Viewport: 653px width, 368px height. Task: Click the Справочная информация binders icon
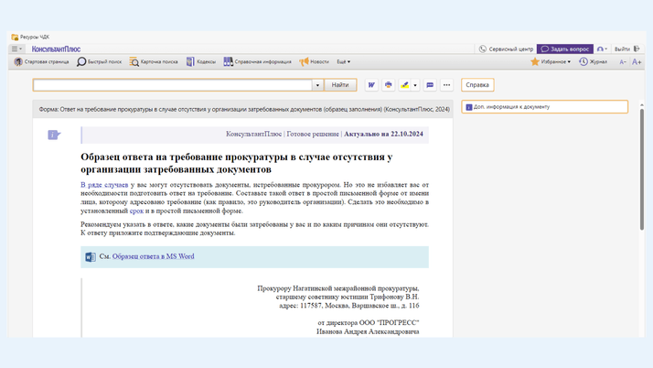pyautogui.click(x=228, y=61)
